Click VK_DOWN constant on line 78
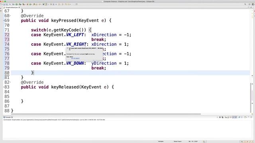This screenshot has height=143, width=255. (75, 63)
